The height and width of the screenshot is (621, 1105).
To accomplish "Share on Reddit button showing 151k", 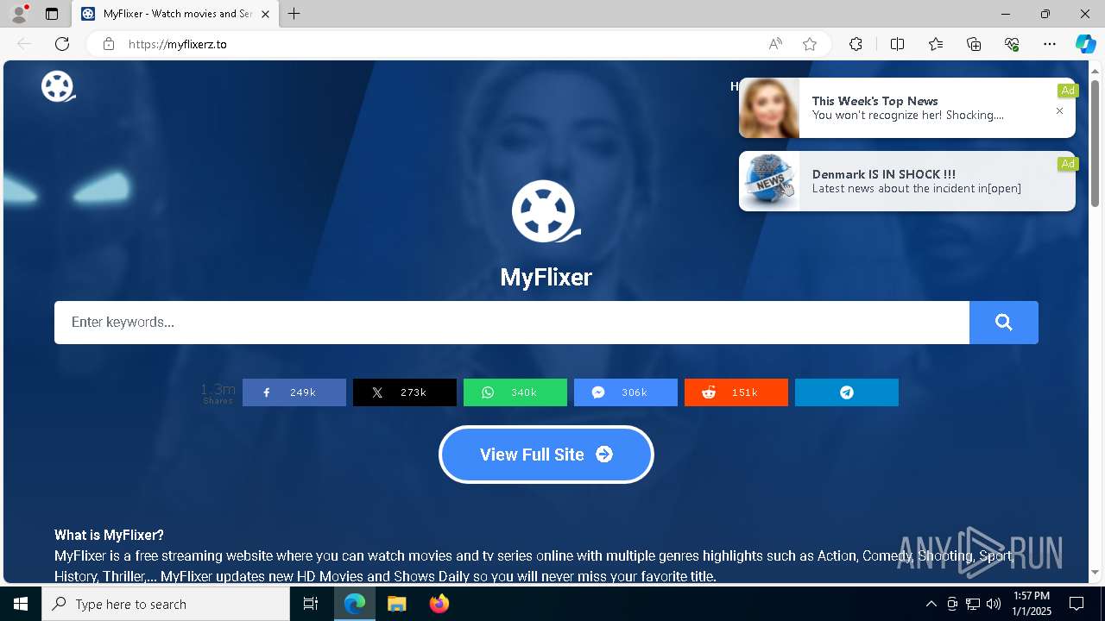I will (x=736, y=392).
